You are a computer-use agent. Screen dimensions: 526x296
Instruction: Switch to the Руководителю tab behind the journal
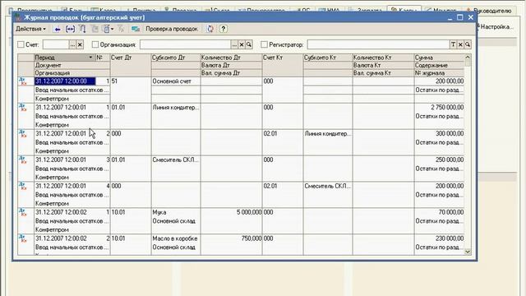(x=490, y=11)
